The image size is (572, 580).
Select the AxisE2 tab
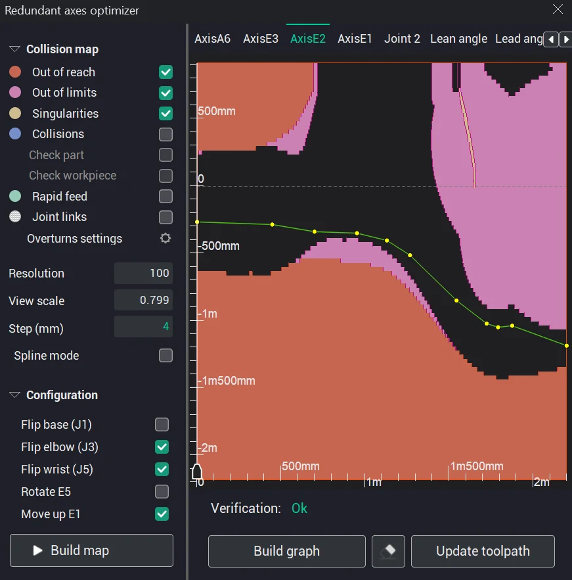[x=308, y=38]
